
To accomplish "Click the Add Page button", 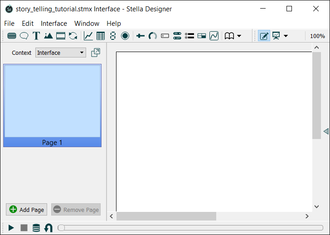I will coord(26,210).
